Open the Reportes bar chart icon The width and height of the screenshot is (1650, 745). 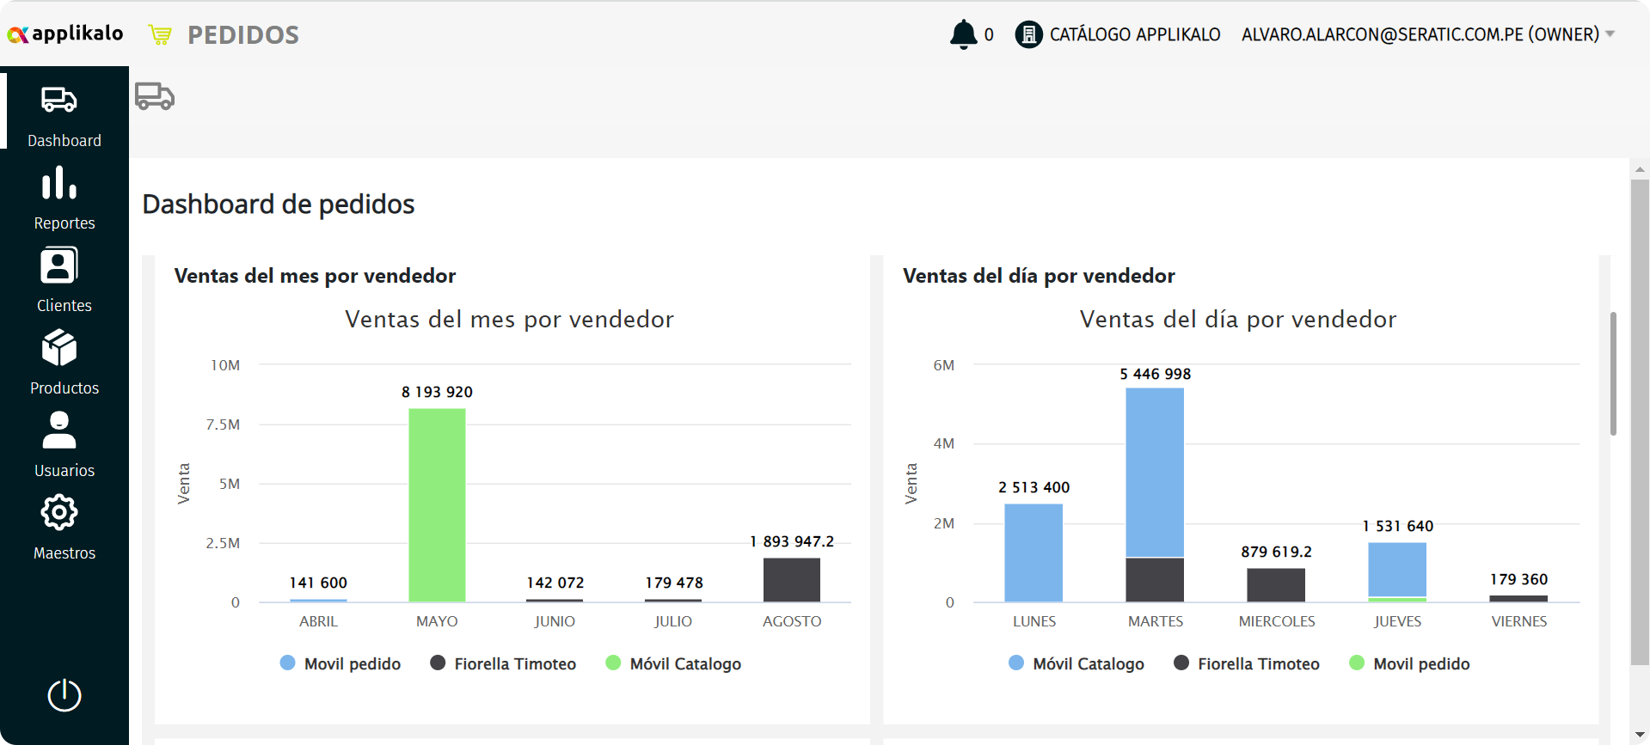pos(59,182)
